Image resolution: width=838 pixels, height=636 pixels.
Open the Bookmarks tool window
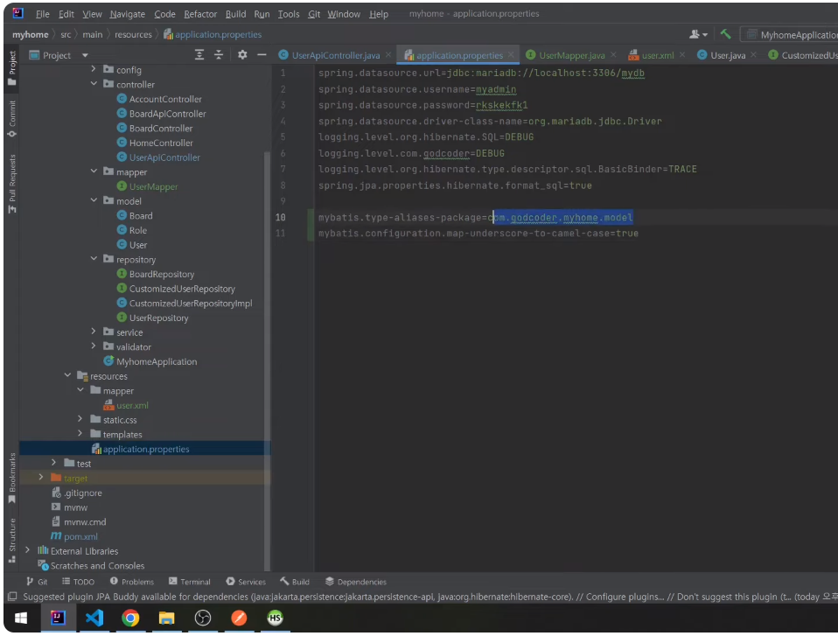pyautogui.click(x=11, y=478)
